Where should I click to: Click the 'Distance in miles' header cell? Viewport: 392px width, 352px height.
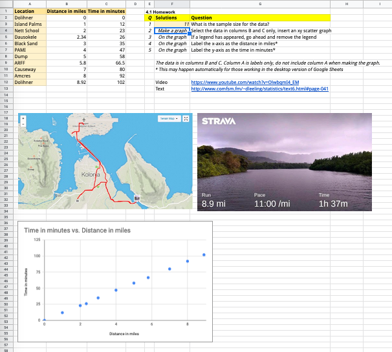pyautogui.click(x=67, y=11)
